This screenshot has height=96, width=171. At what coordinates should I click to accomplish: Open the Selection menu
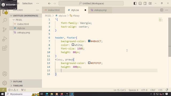(27, 3)
